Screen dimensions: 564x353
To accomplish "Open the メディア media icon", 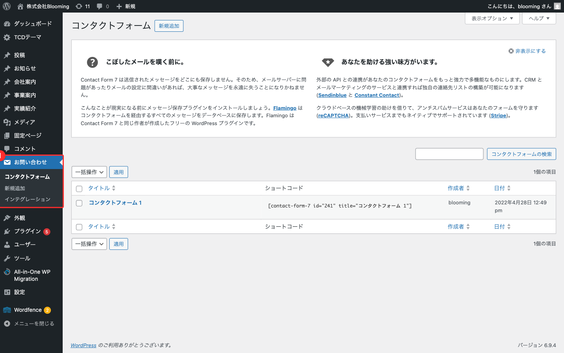I will click(x=7, y=122).
